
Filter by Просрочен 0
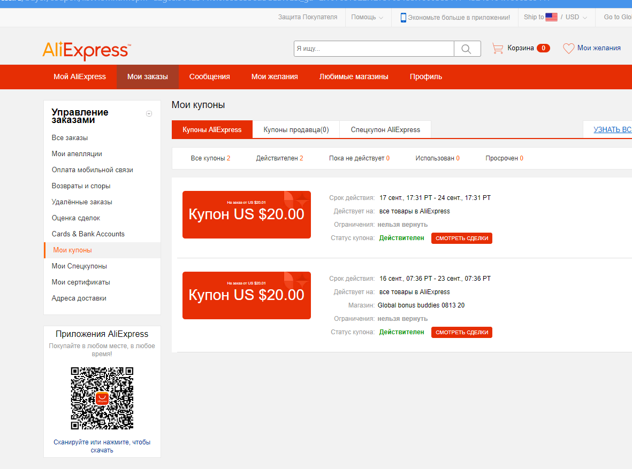[504, 158]
